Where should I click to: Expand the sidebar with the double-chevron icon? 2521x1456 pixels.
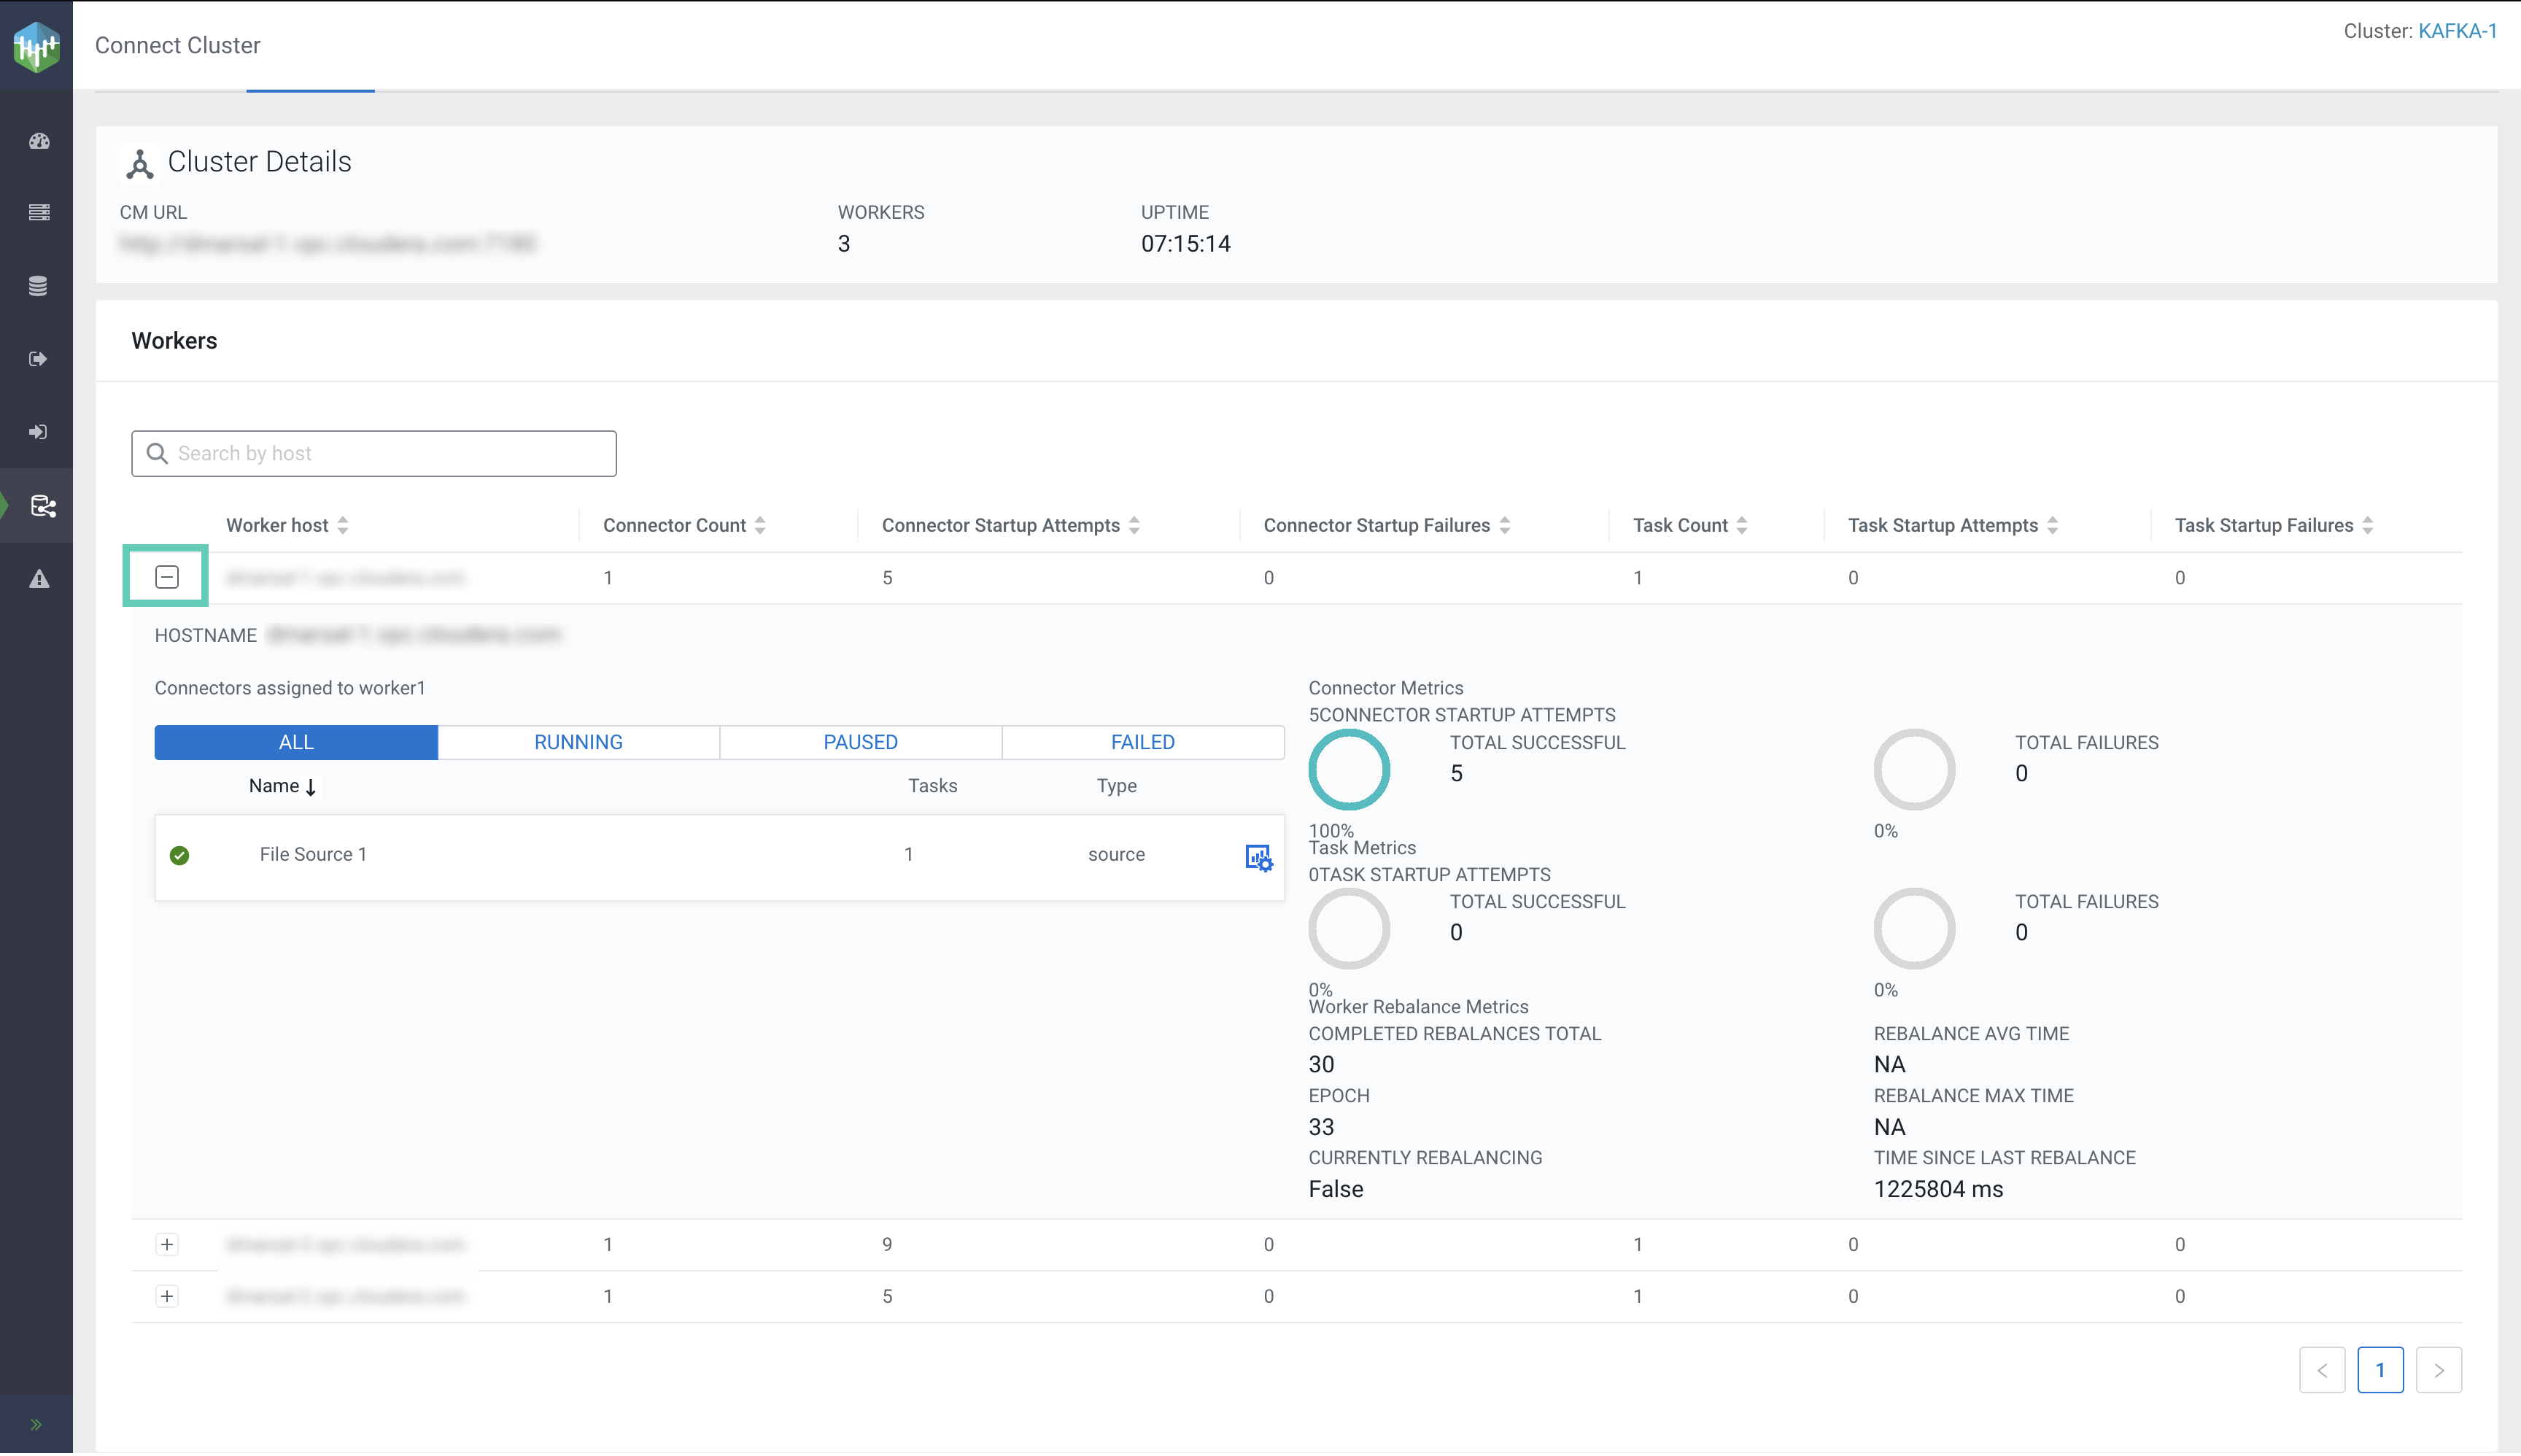tap(36, 1424)
